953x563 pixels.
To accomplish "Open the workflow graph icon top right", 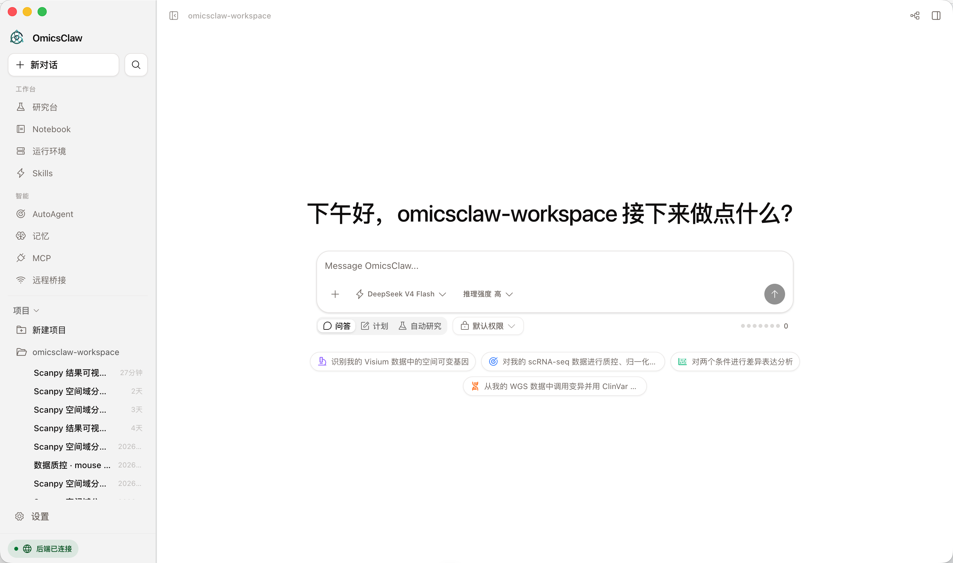I will (915, 16).
